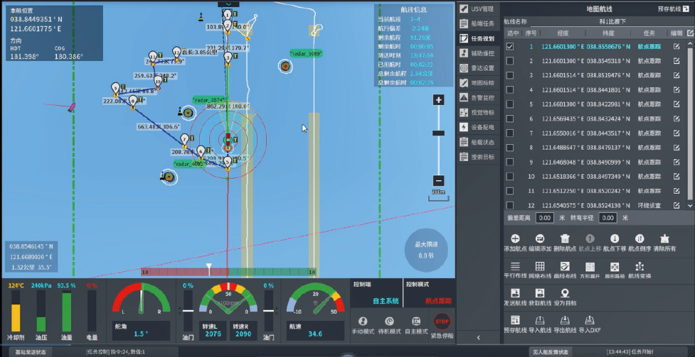Check the checkbox for waypoint 9

coord(510,163)
